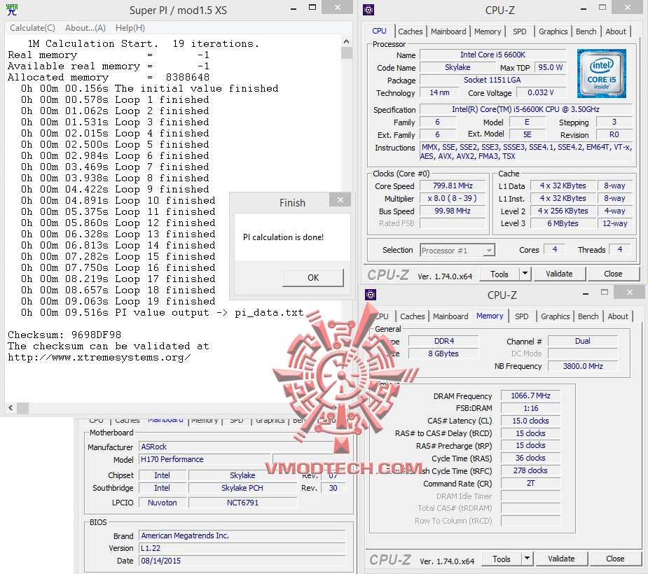Click the Command Rate value 2T
The height and width of the screenshot is (574, 648).
coord(530,483)
